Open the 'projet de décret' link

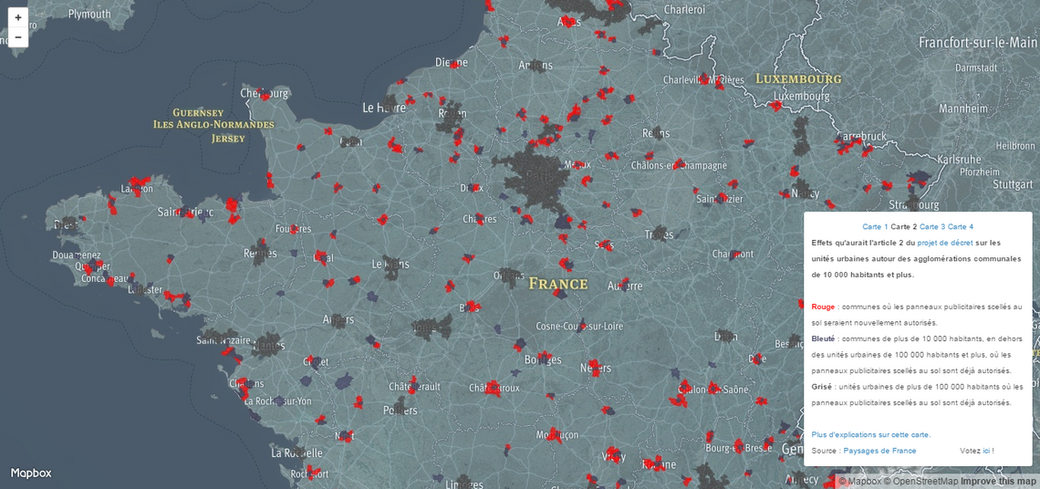[x=944, y=243]
